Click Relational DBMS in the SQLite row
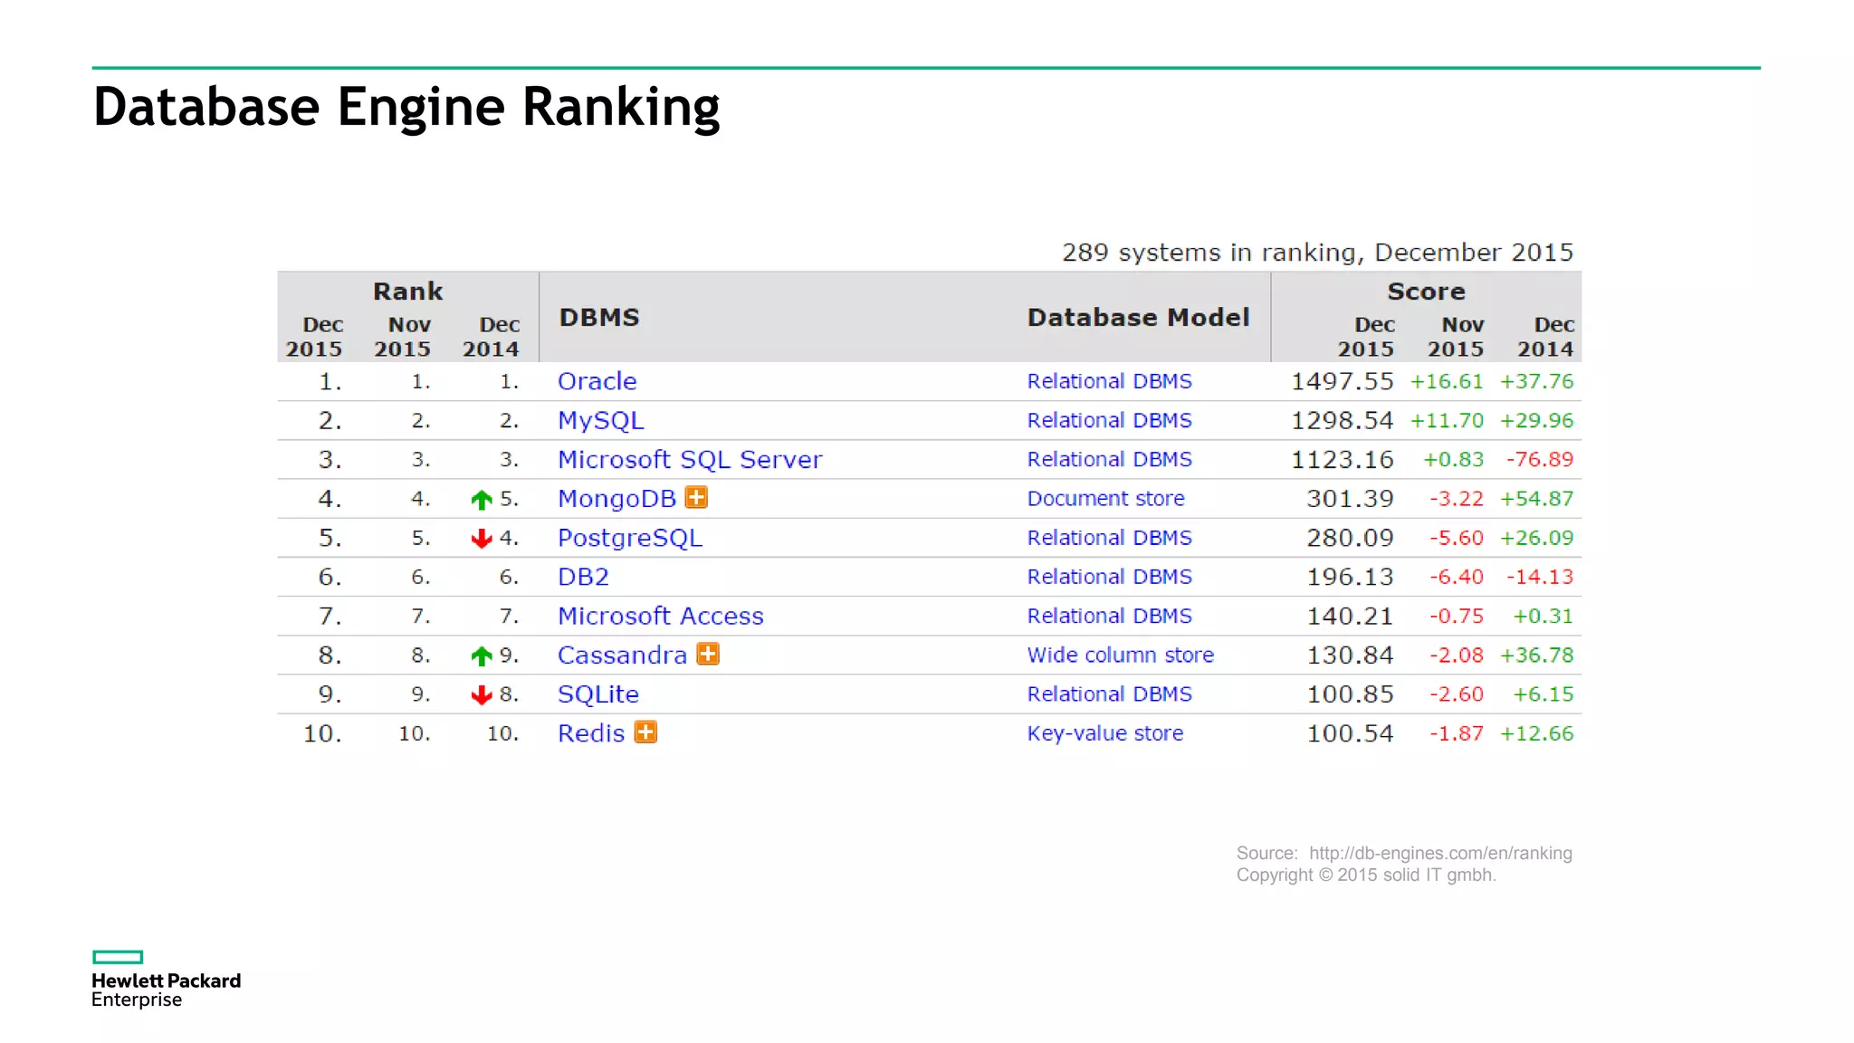 [x=1109, y=694]
